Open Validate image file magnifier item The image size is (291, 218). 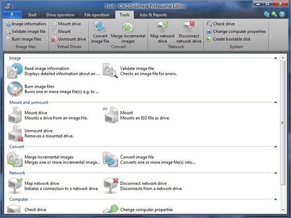(x=112, y=72)
